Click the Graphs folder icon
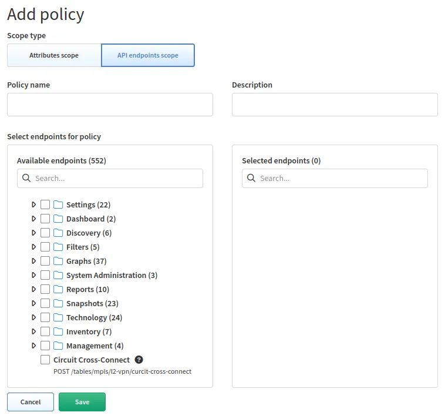The image size is (445, 419). click(58, 261)
